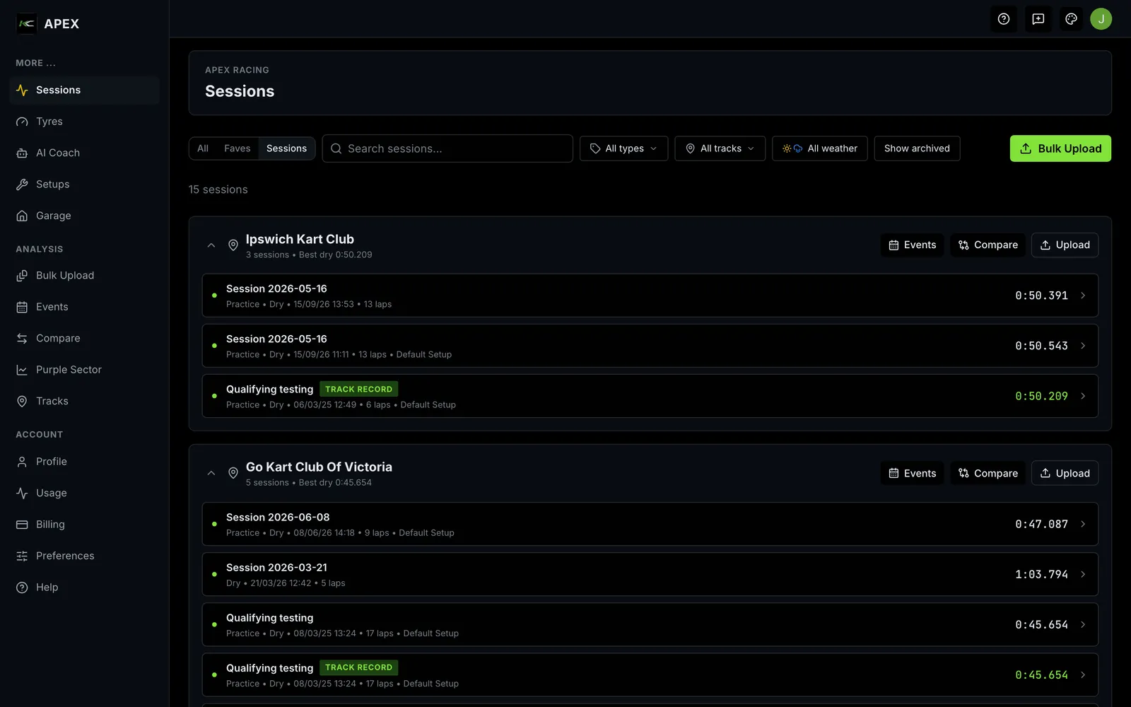Click Upload for Go Kart Club Of Victoria

pyautogui.click(x=1065, y=473)
